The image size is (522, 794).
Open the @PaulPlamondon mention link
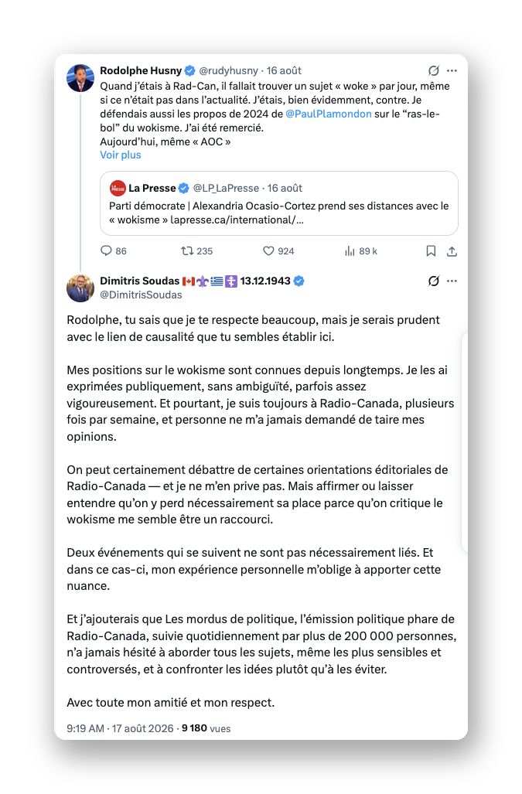click(x=329, y=114)
